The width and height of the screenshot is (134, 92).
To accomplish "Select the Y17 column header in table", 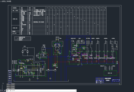I will coord(101,8).
